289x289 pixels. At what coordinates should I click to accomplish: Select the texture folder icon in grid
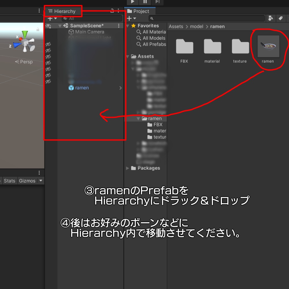[240, 46]
